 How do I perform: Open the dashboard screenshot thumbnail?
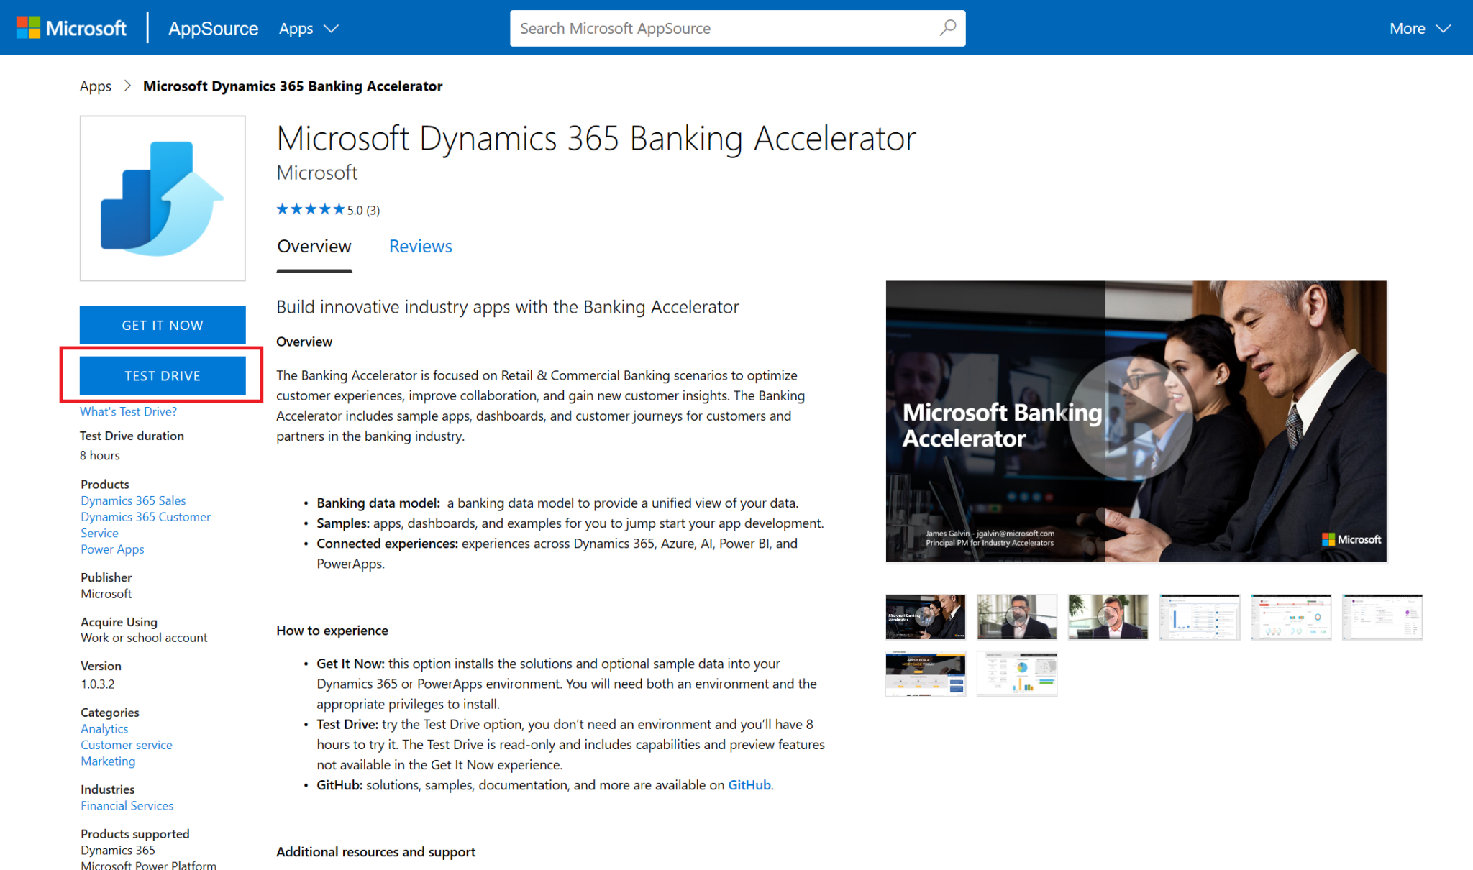coord(1199,617)
